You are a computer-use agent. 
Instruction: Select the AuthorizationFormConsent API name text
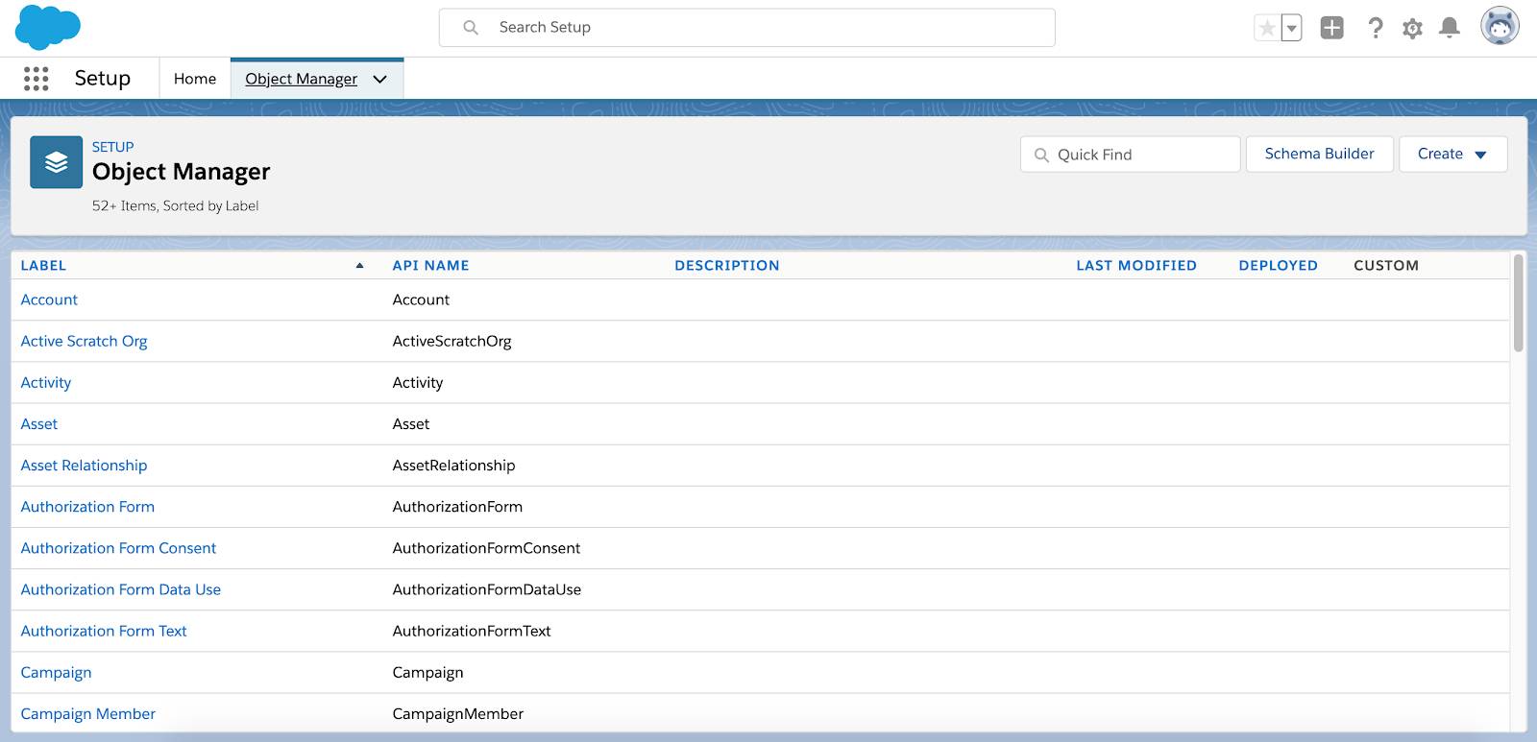486,547
